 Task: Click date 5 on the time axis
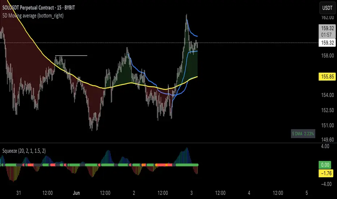pyautogui.click(x=307, y=193)
